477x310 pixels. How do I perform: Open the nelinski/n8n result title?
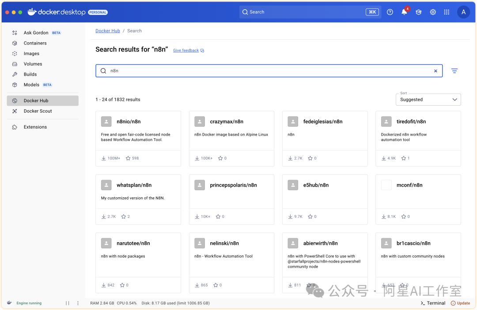pyautogui.click(x=224, y=243)
